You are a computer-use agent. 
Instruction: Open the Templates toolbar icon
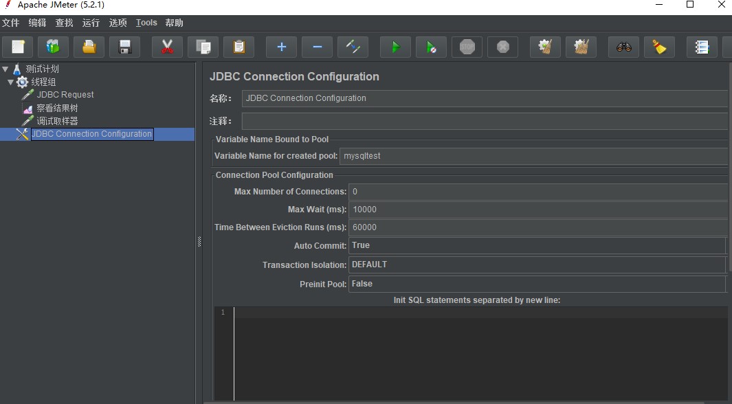[53, 47]
